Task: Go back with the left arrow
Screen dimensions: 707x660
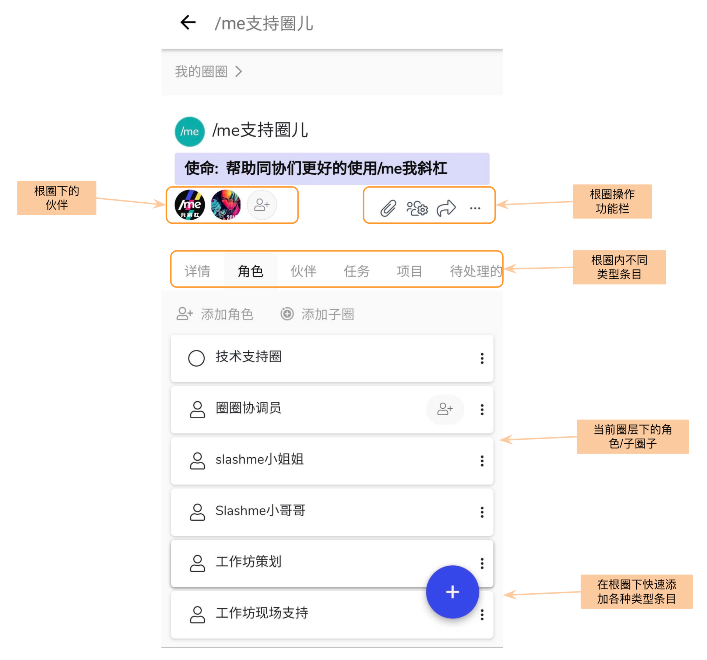Action: (188, 22)
